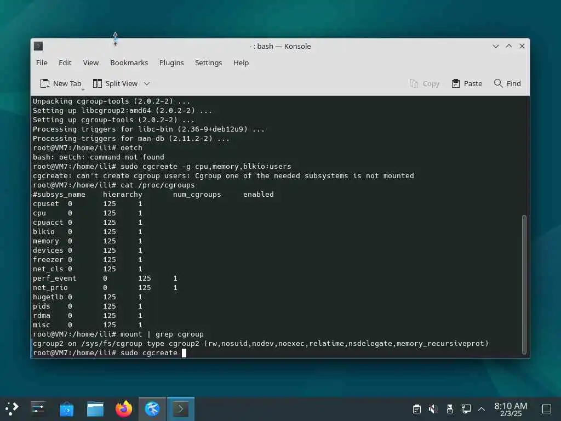This screenshot has width=561, height=421.
Task: Click the terminal vertical scrollbar
Action: pos(524,285)
